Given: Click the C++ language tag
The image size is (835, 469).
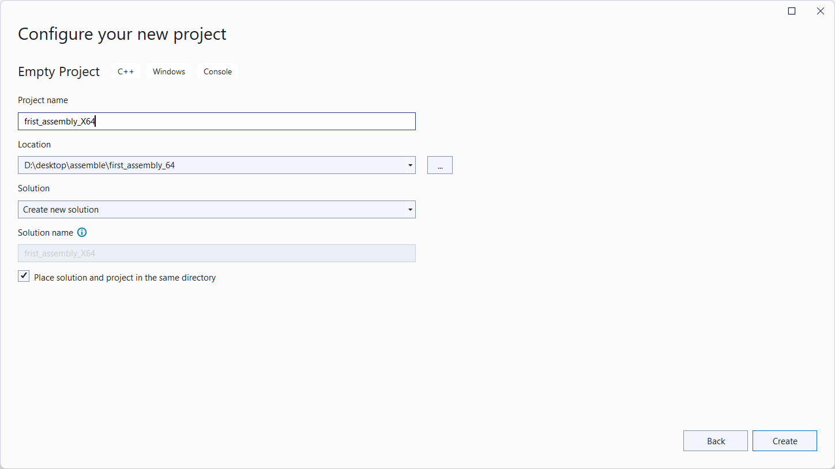Looking at the screenshot, I should coord(126,71).
